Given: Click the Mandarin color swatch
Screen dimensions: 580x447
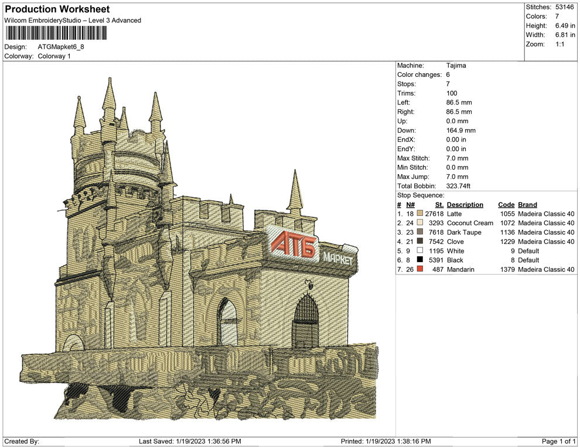Looking at the screenshot, I should click(x=420, y=270).
